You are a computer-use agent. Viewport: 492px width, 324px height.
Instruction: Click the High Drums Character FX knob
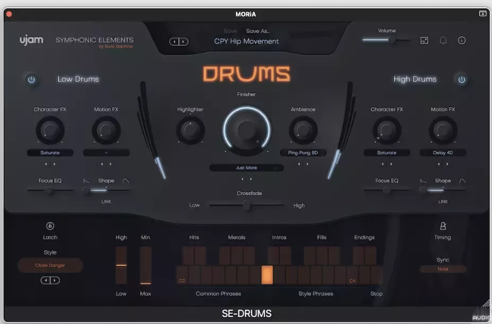click(x=387, y=130)
